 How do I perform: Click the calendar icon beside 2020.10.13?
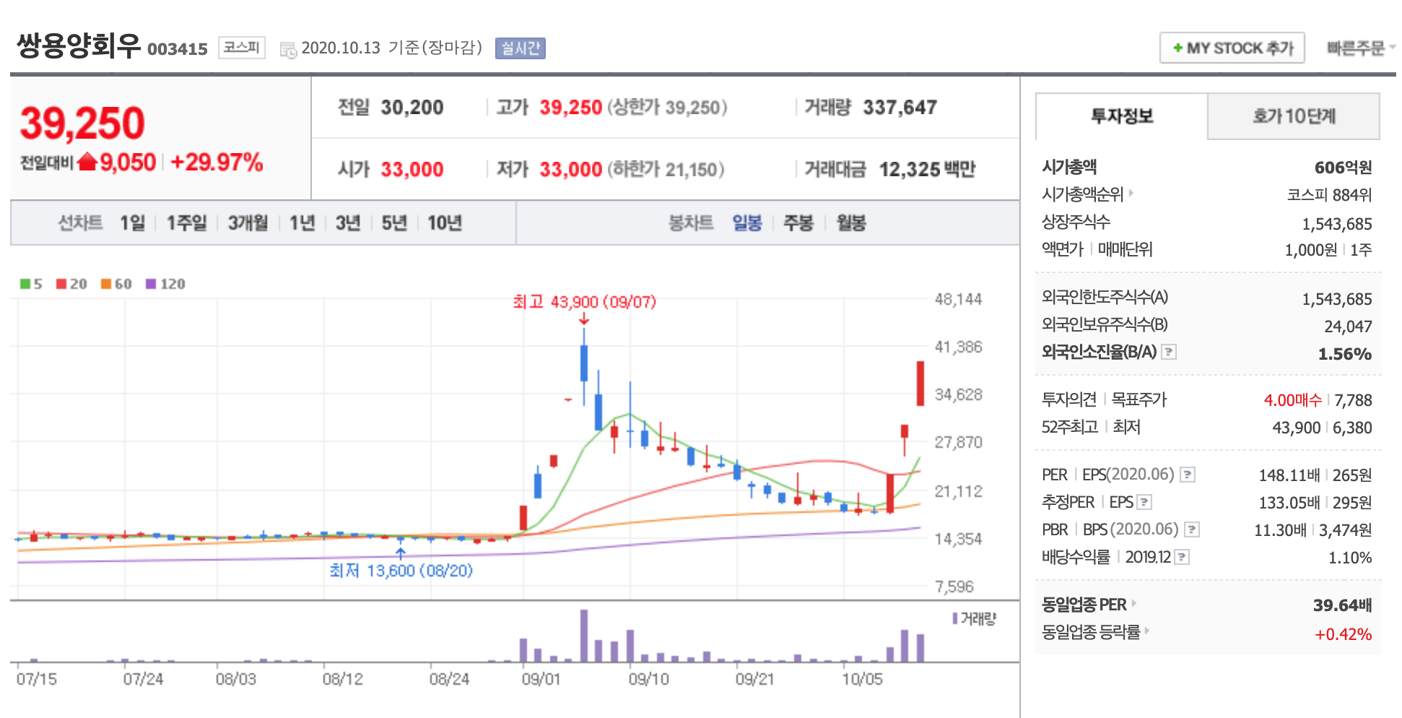(288, 50)
